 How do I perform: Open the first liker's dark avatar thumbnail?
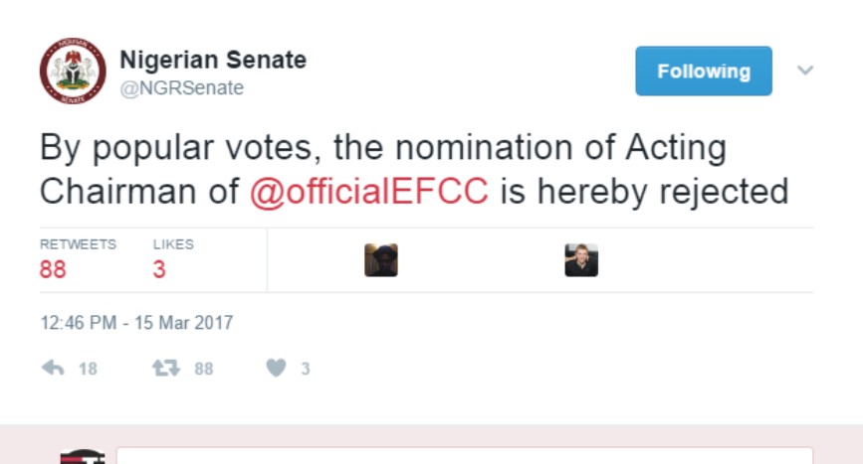tap(380, 260)
